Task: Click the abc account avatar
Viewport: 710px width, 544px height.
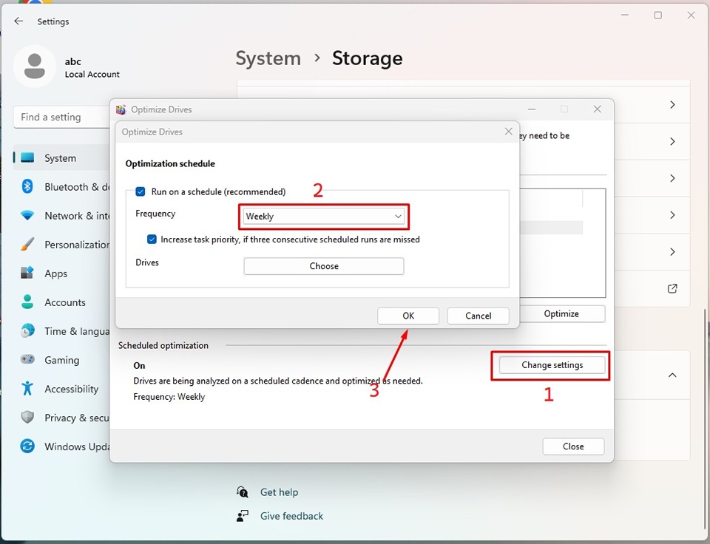Action: click(x=35, y=66)
